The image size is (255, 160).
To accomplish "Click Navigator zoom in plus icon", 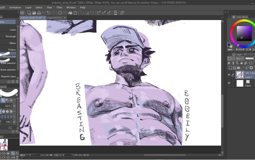I will pyautogui.click(x=4, y=153).
